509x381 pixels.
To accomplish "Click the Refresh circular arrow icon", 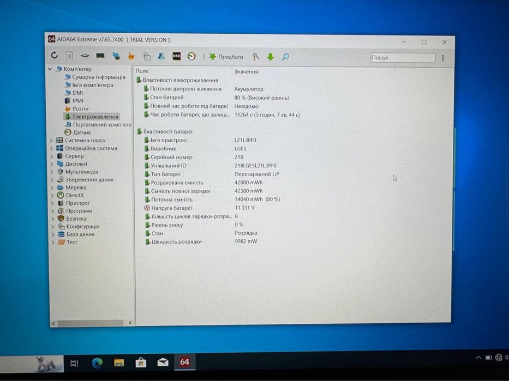I will [54, 56].
